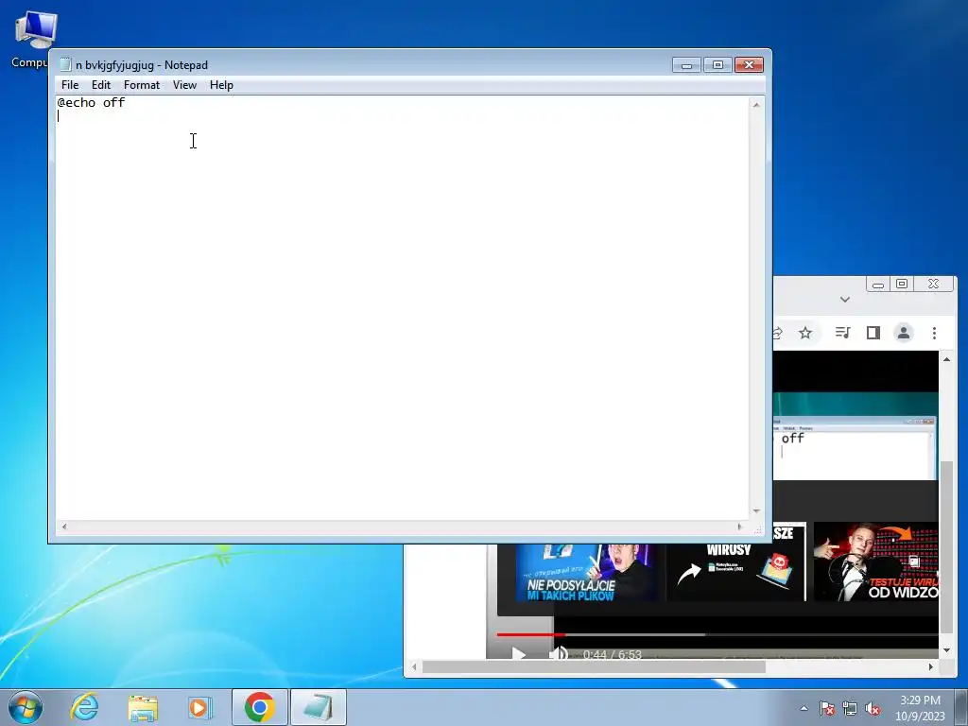Click Chrome horizontal scrollbar left arrow
Viewport: 968px width, 726px height.
coord(414,666)
